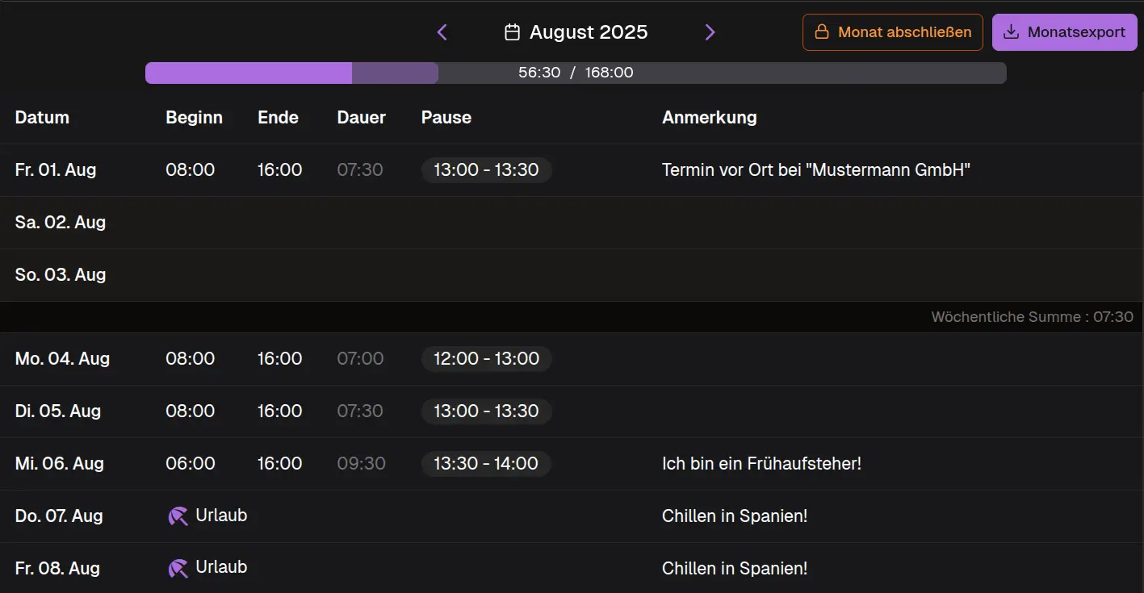Go to previous month with left chevron
The height and width of the screenshot is (593, 1144).
[442, 32]
